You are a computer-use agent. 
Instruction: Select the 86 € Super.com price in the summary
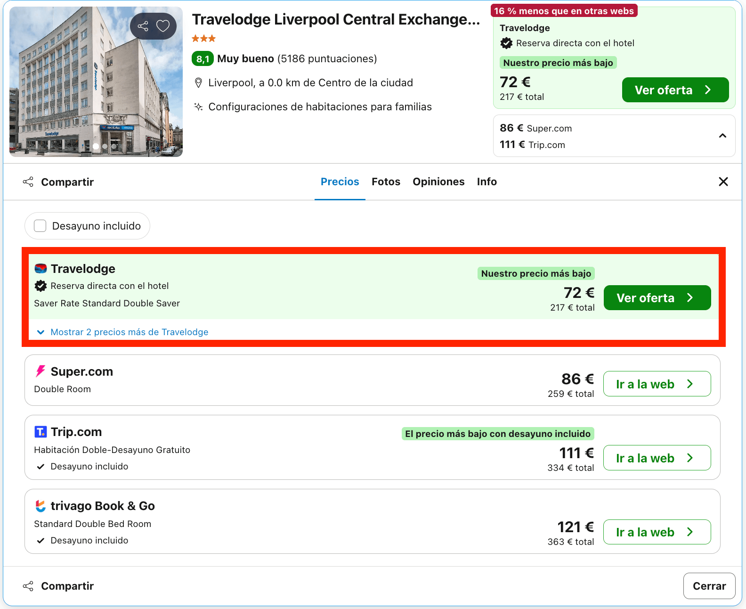pyautogui.click(x=536, y=128)
